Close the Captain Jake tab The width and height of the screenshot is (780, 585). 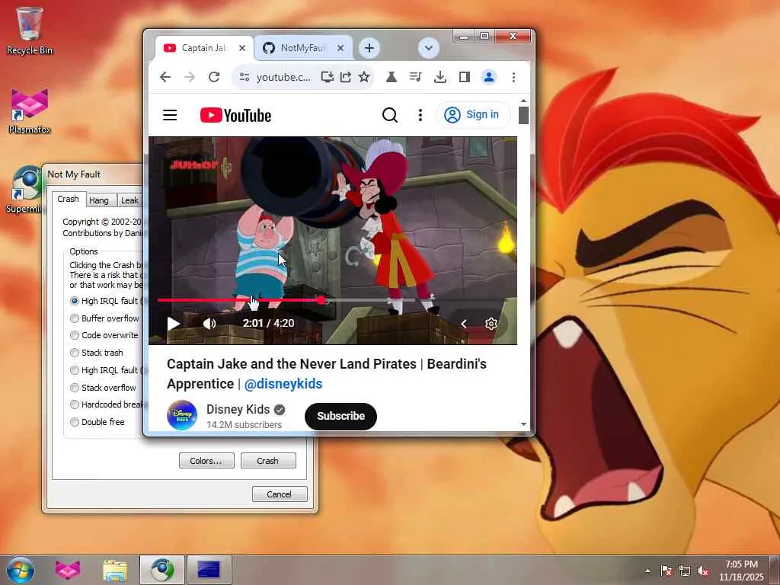pyautogui.click(x=241, y=48)
